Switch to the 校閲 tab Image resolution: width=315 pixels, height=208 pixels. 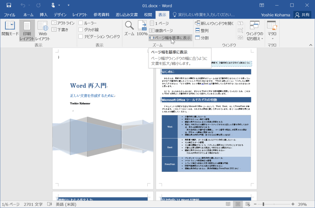pyautogui.click(x=148, y=15)
